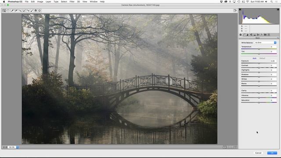Click the Saturation slider handle
The height and width of the screenshot is (158, 281).
pos(259,102)
